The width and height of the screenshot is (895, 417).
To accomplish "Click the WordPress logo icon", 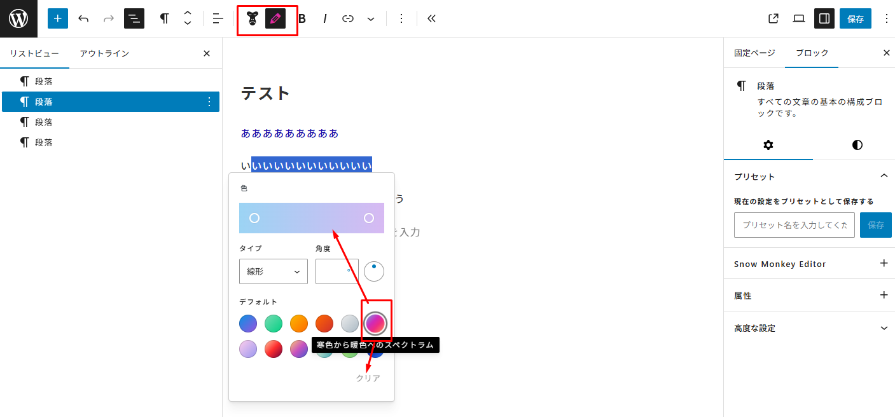I will pos(18,18).
